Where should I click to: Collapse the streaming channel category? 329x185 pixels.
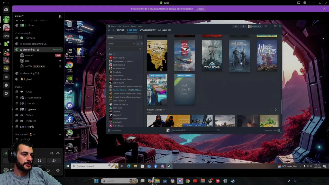(24, 33)
